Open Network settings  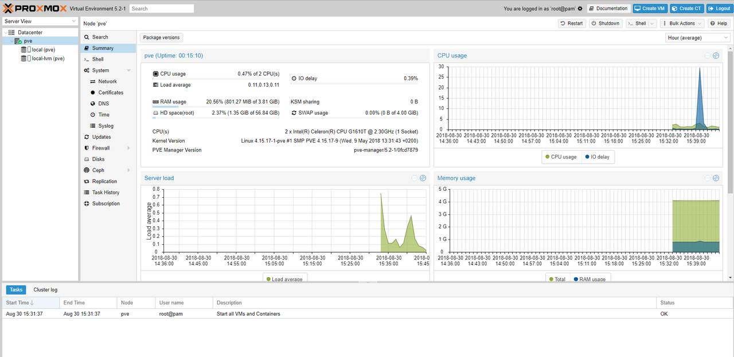(108, 81)
